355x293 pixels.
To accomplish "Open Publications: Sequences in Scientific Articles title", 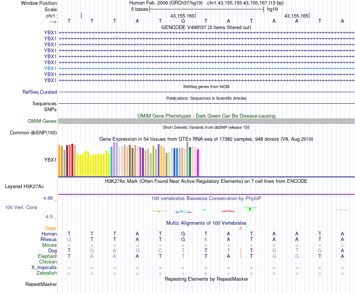I will coord(206,98).
